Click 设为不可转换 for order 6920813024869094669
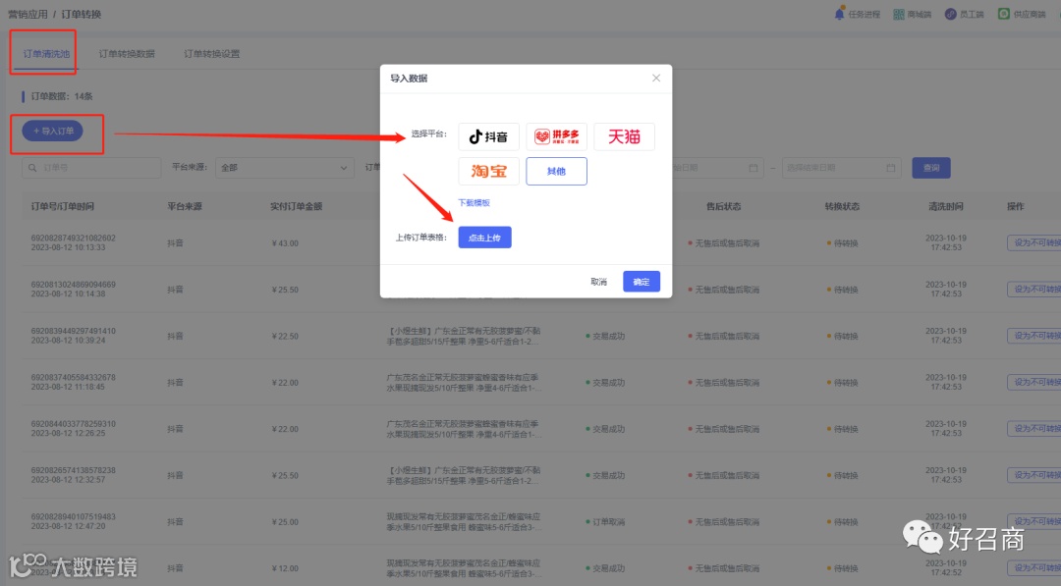Screen dimensions: 1061x586 [x=1035, y=290]
